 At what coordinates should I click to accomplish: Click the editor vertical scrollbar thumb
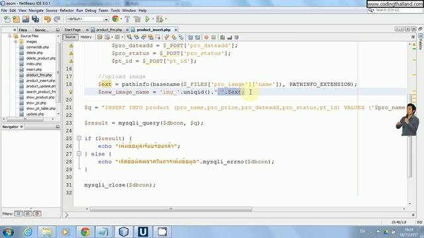(409, 136)
